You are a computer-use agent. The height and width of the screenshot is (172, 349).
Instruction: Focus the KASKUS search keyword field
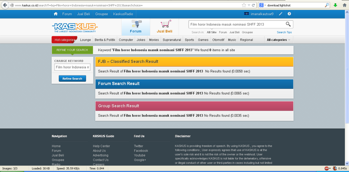pos(237,24)
